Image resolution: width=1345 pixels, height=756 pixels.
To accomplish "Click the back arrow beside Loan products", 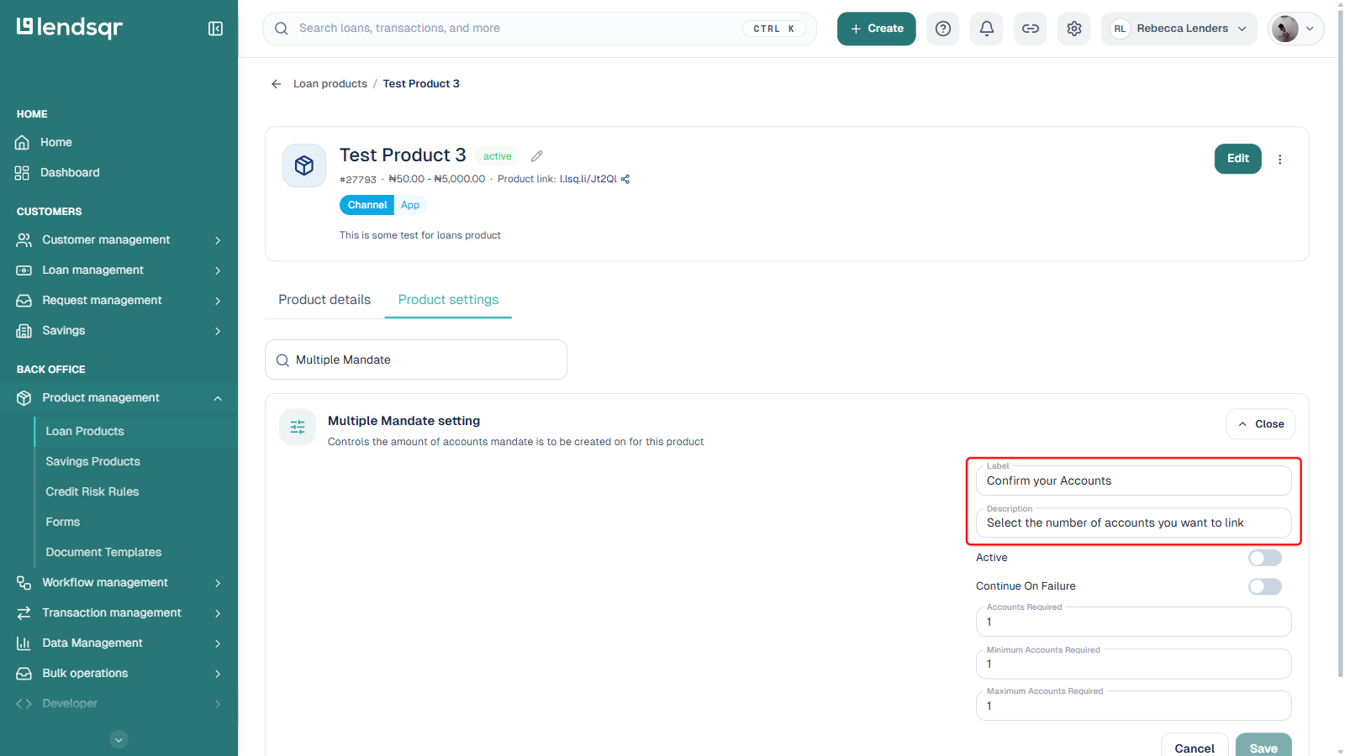I will click(x=276, y=84).
